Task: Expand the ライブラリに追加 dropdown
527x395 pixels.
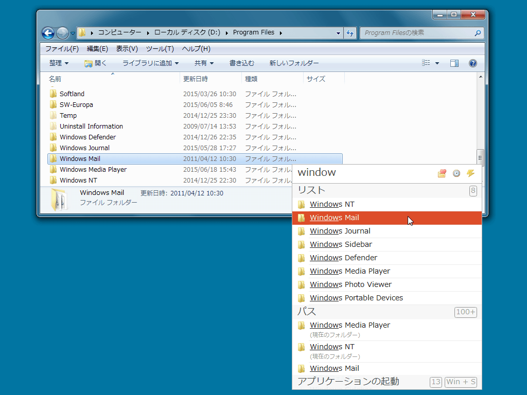Action: [x=150, y=63]
